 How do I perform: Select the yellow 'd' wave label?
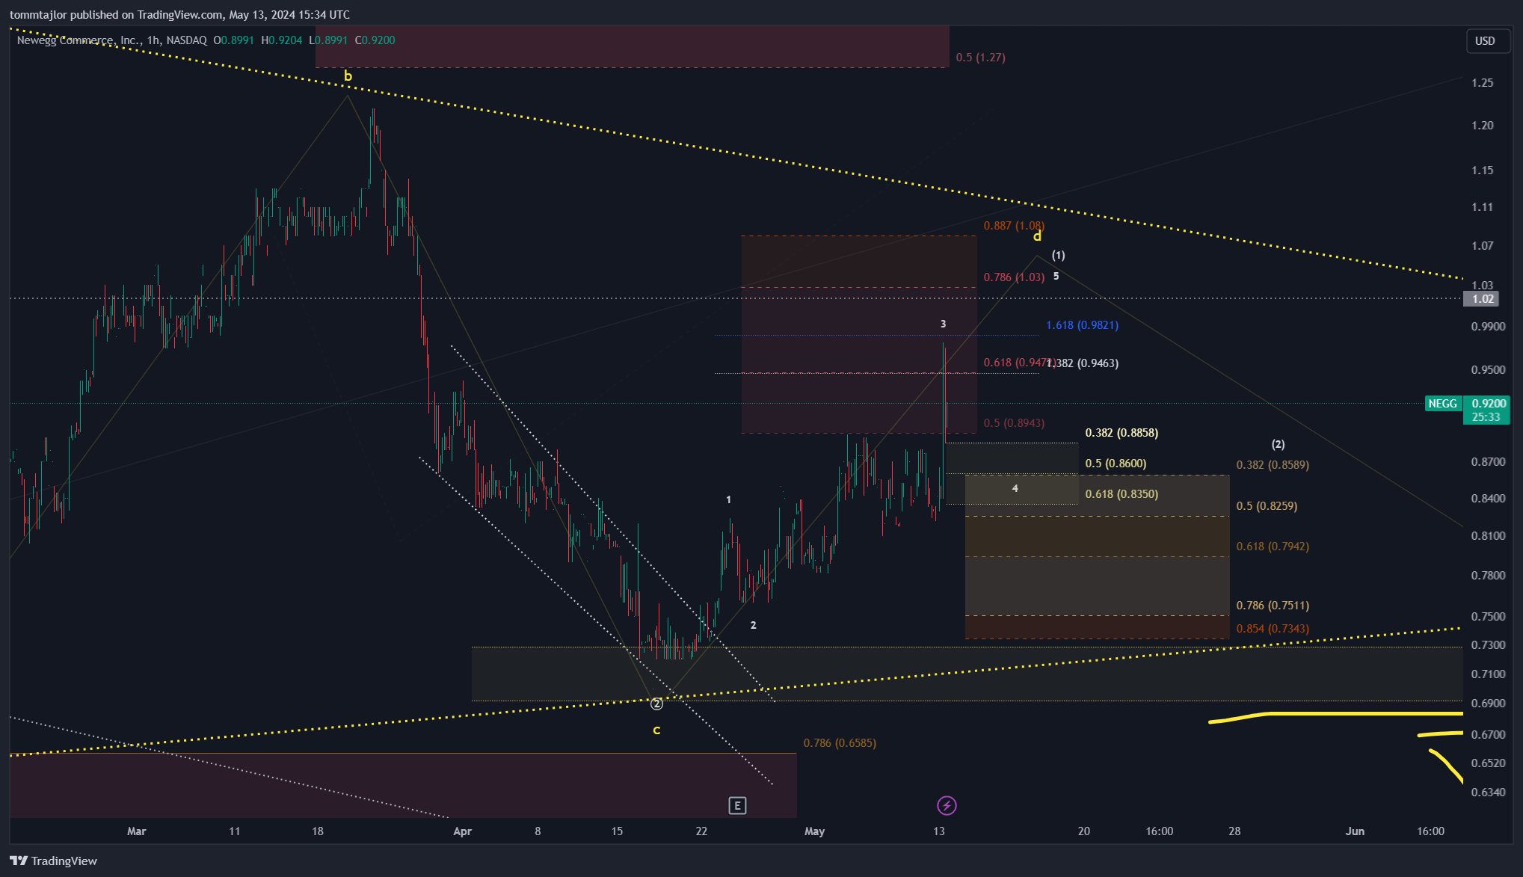point(1037,236)
